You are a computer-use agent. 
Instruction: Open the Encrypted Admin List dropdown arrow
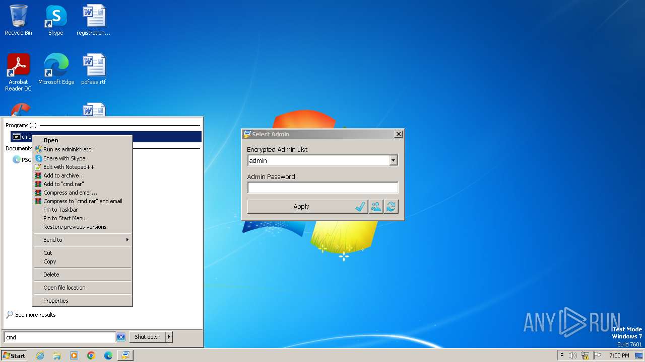pyautogui.click(x=394, y=160)
